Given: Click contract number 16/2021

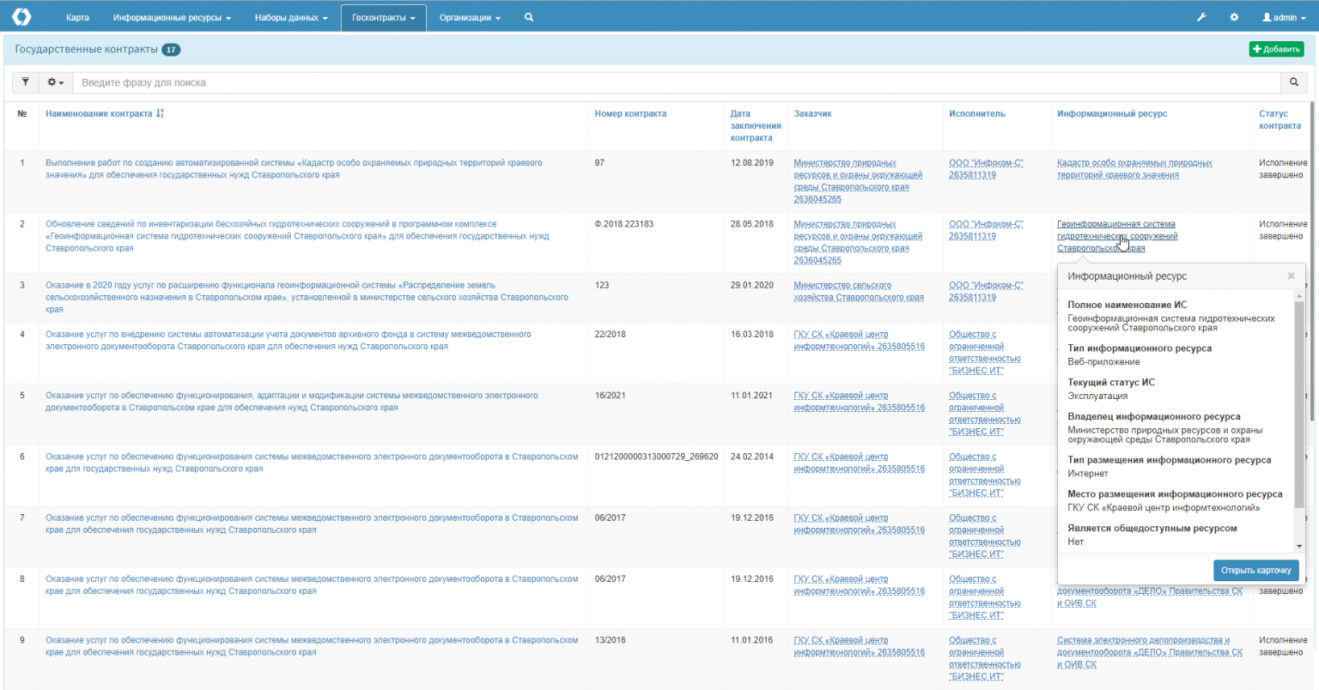Looking at the screenshot, I should 610,396.
